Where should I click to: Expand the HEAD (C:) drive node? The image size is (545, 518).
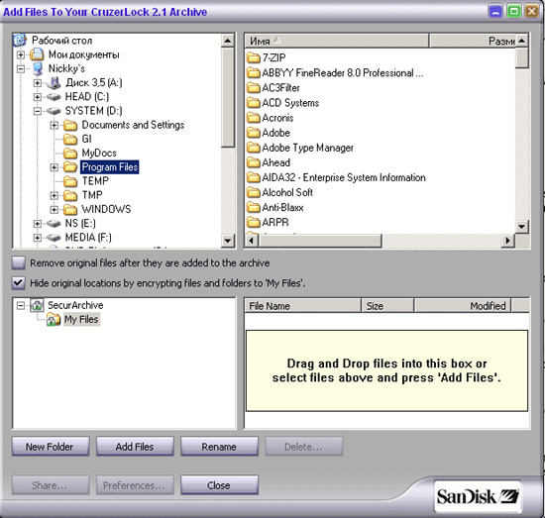pos(38,97)
